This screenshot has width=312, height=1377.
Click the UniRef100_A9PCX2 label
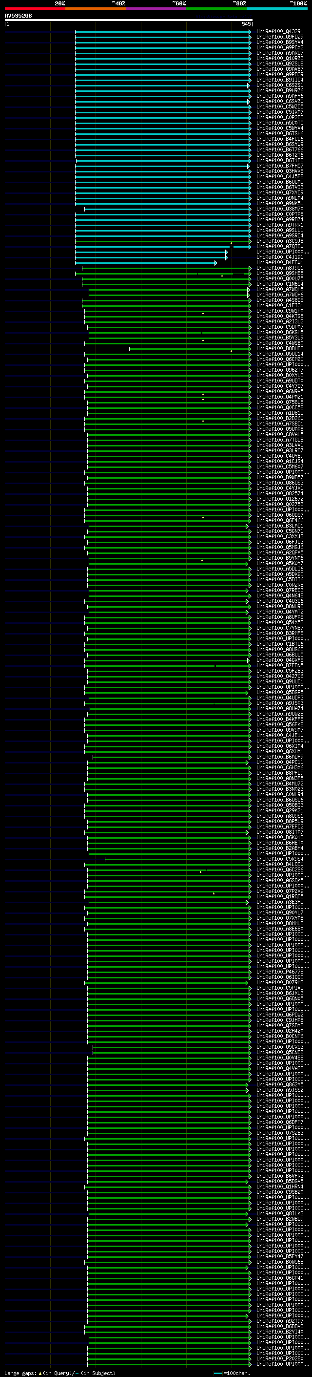point(279,47)
